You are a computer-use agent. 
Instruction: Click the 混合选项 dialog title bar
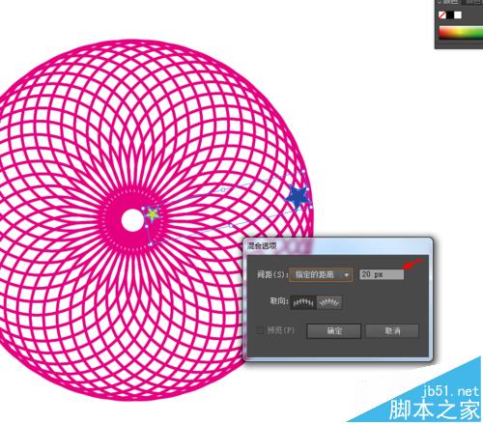[338, 246]
